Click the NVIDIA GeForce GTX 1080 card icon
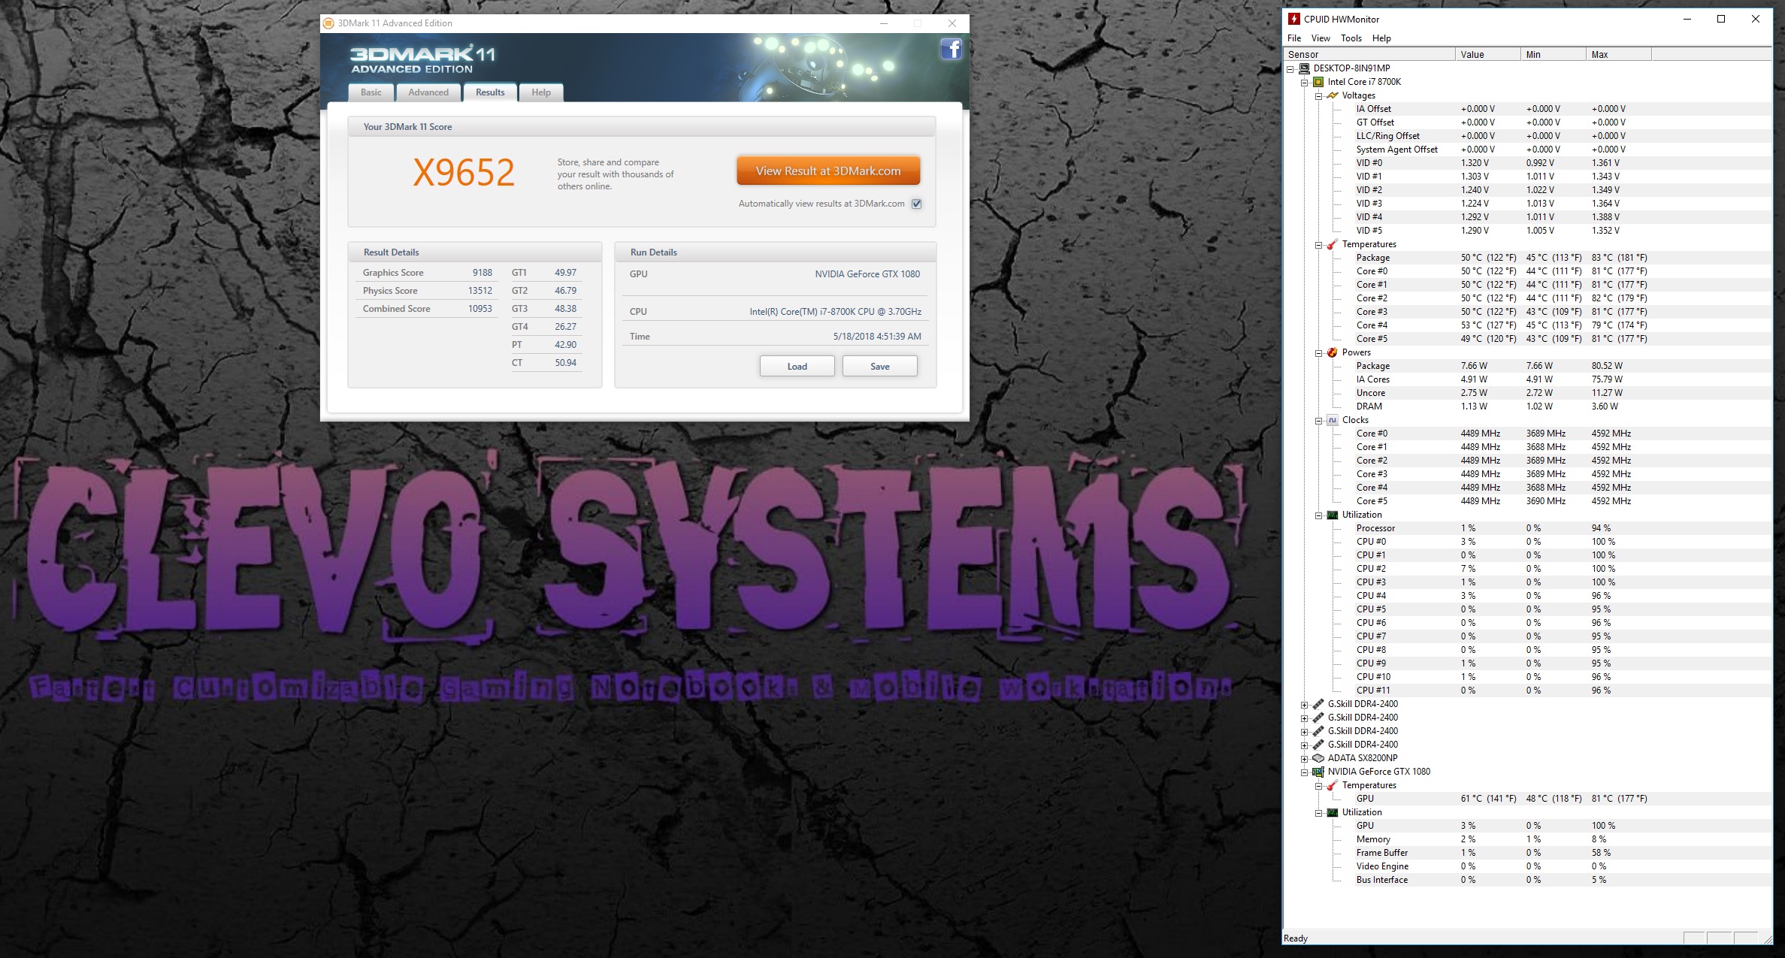This screenshot has height=958, width=1785. (1318, 772)
